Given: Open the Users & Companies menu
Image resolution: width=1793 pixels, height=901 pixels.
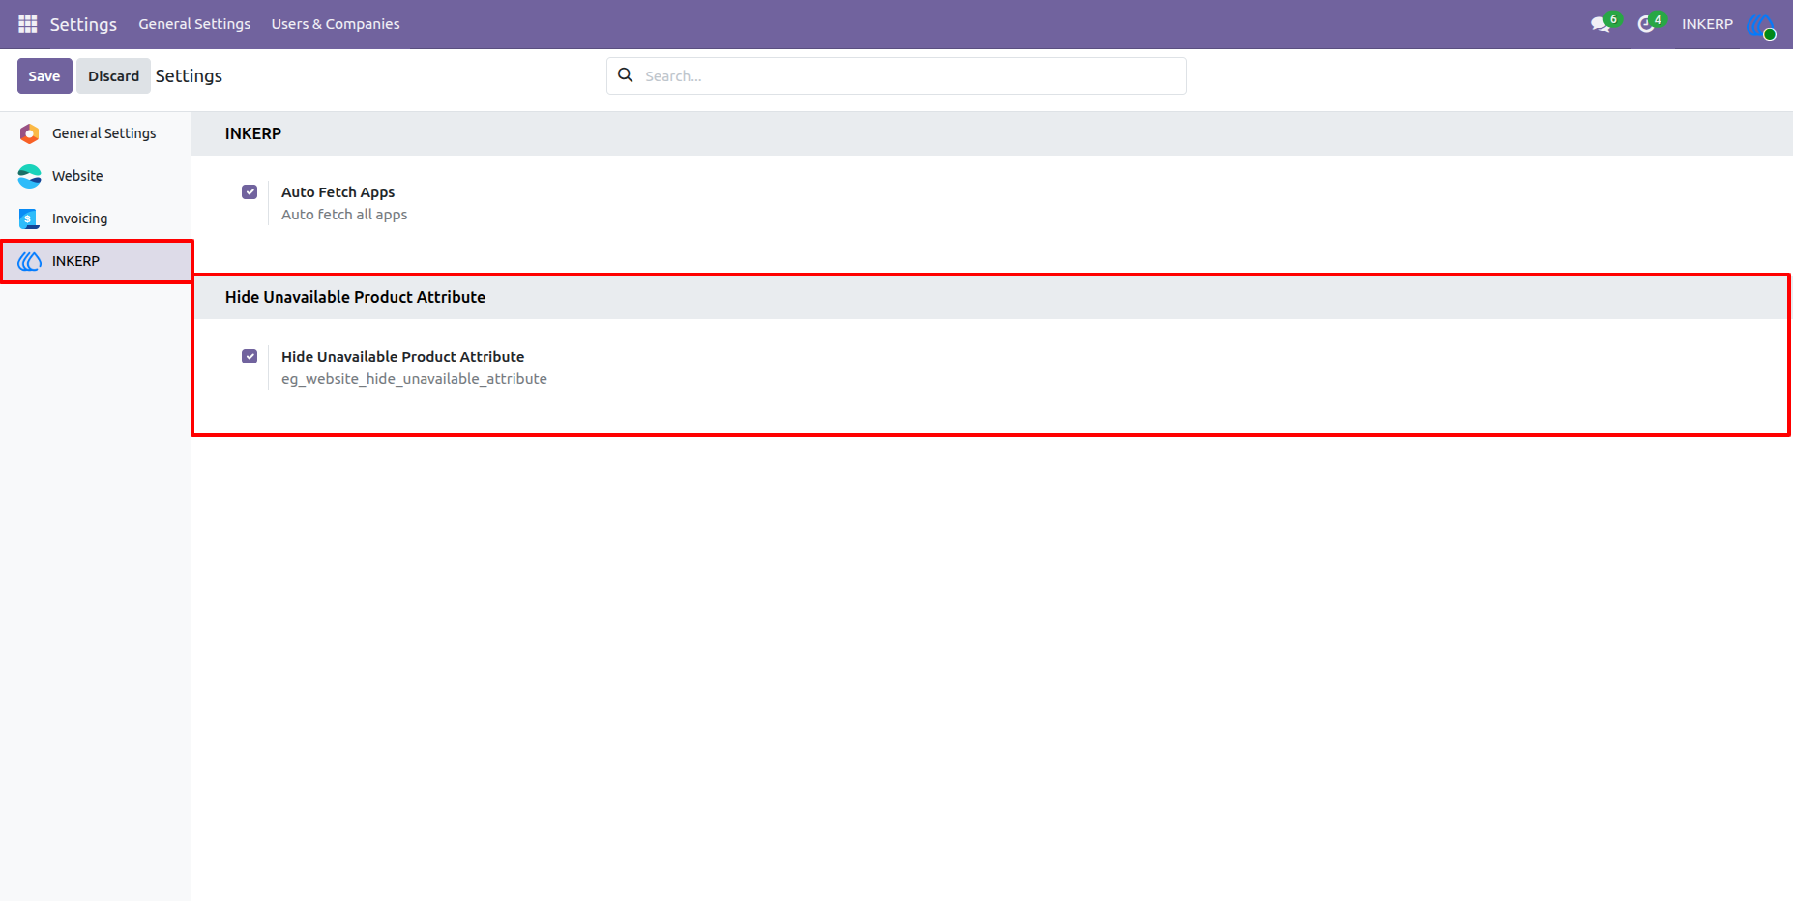Looking at the screenshot, I should pos(336,24).
